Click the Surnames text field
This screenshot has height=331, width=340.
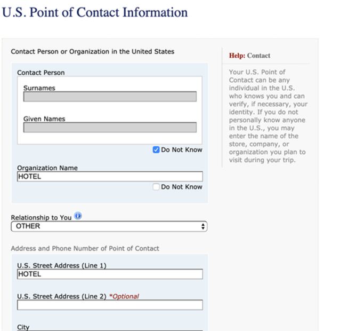[110, 97]
